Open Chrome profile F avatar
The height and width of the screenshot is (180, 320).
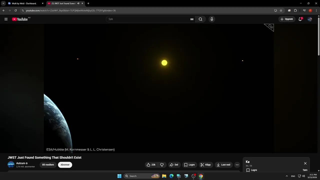(310, 10)
